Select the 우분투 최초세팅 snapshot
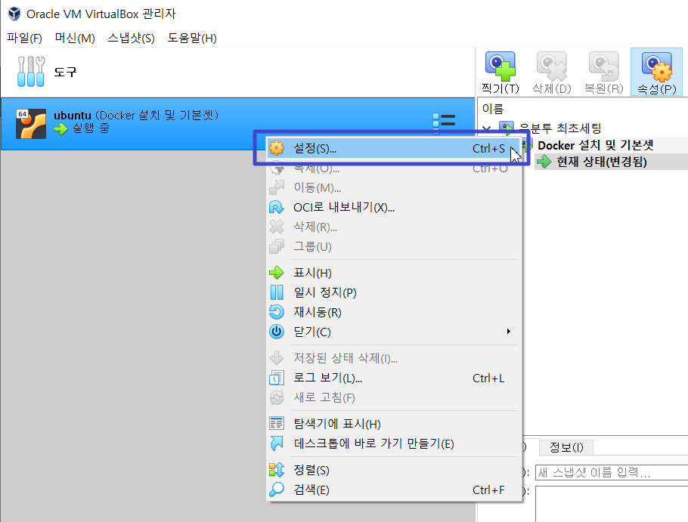The height and width of the screenshot is (522, 688). coord(560,128)
